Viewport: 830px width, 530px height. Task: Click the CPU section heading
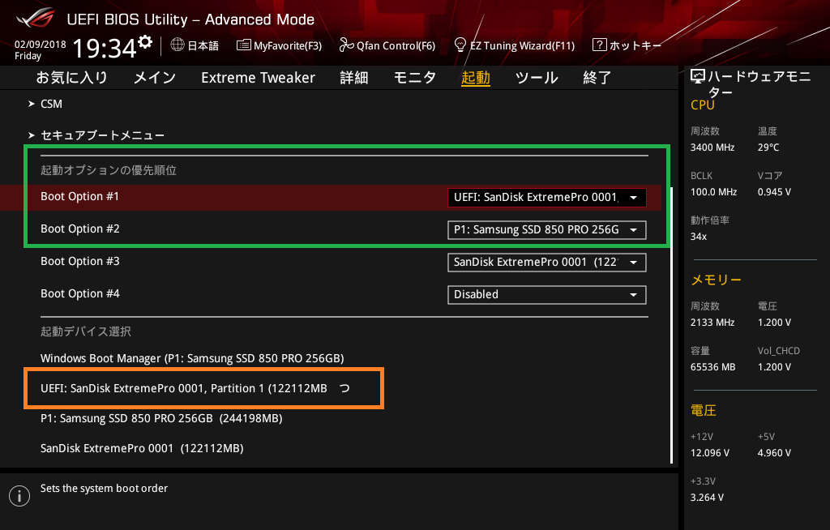pyautogui.click(x=703, y=105)
